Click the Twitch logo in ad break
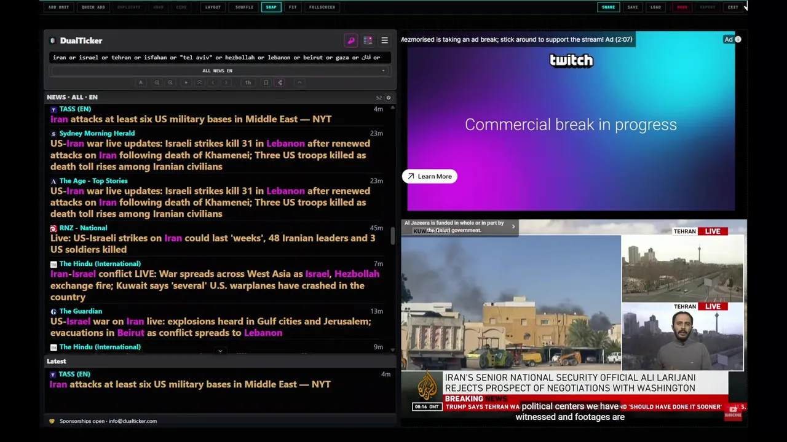Image resolution: width=787 pixels, height=442 pixels. pyautogui.click(x=571, y=60)
